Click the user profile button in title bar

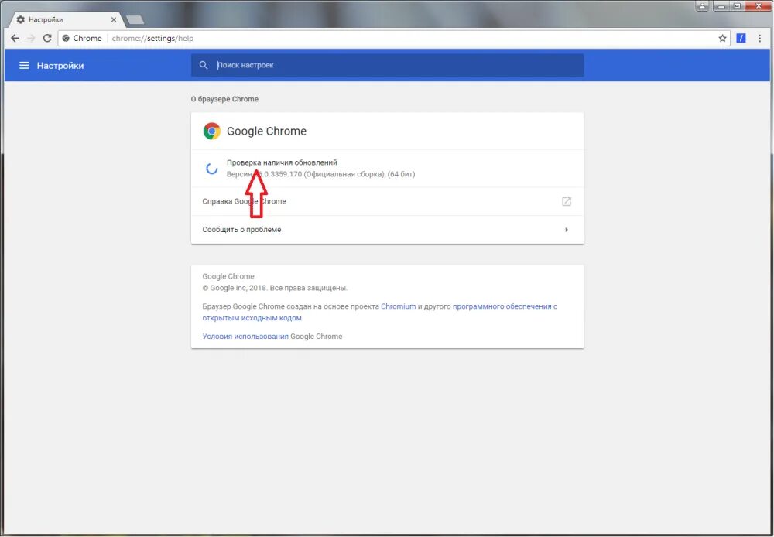(703, 6)
